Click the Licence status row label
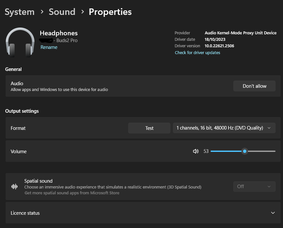The height and width of the screenshot is (228, 283). [x=25, y=213]
